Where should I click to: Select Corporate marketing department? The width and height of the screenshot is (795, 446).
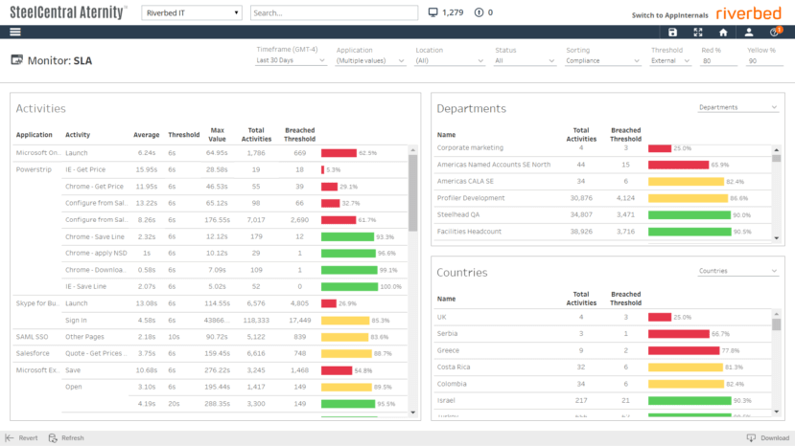click(x=470, y=147)
